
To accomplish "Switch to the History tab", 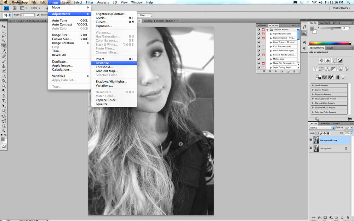I will coord(262,25).
